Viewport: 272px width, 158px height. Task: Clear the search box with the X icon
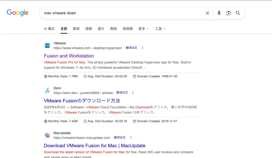click(x=207, y=13)
